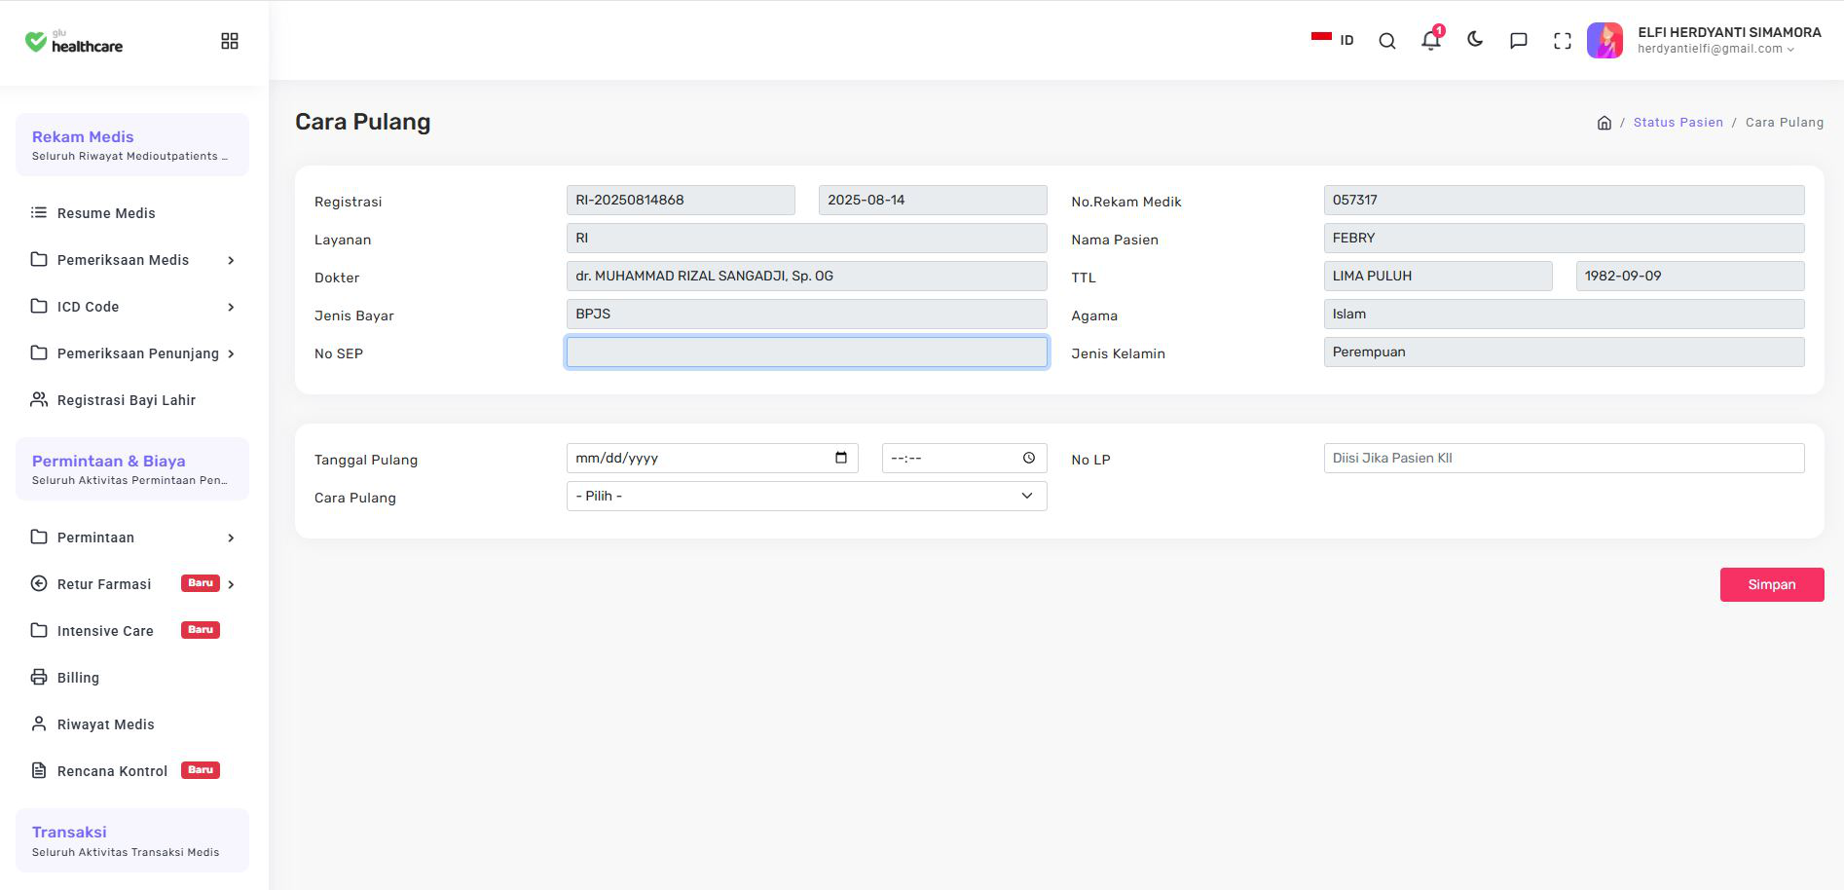Click the discharge time field
Viewport: 1844px width, 890px height.
pos(964,458)
